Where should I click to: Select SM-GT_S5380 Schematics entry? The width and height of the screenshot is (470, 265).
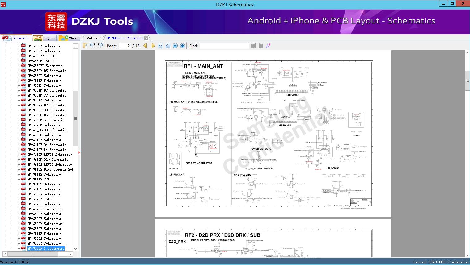click(48, 130)
